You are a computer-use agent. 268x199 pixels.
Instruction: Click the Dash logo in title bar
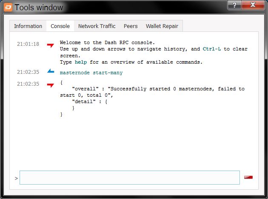[8, 7]
